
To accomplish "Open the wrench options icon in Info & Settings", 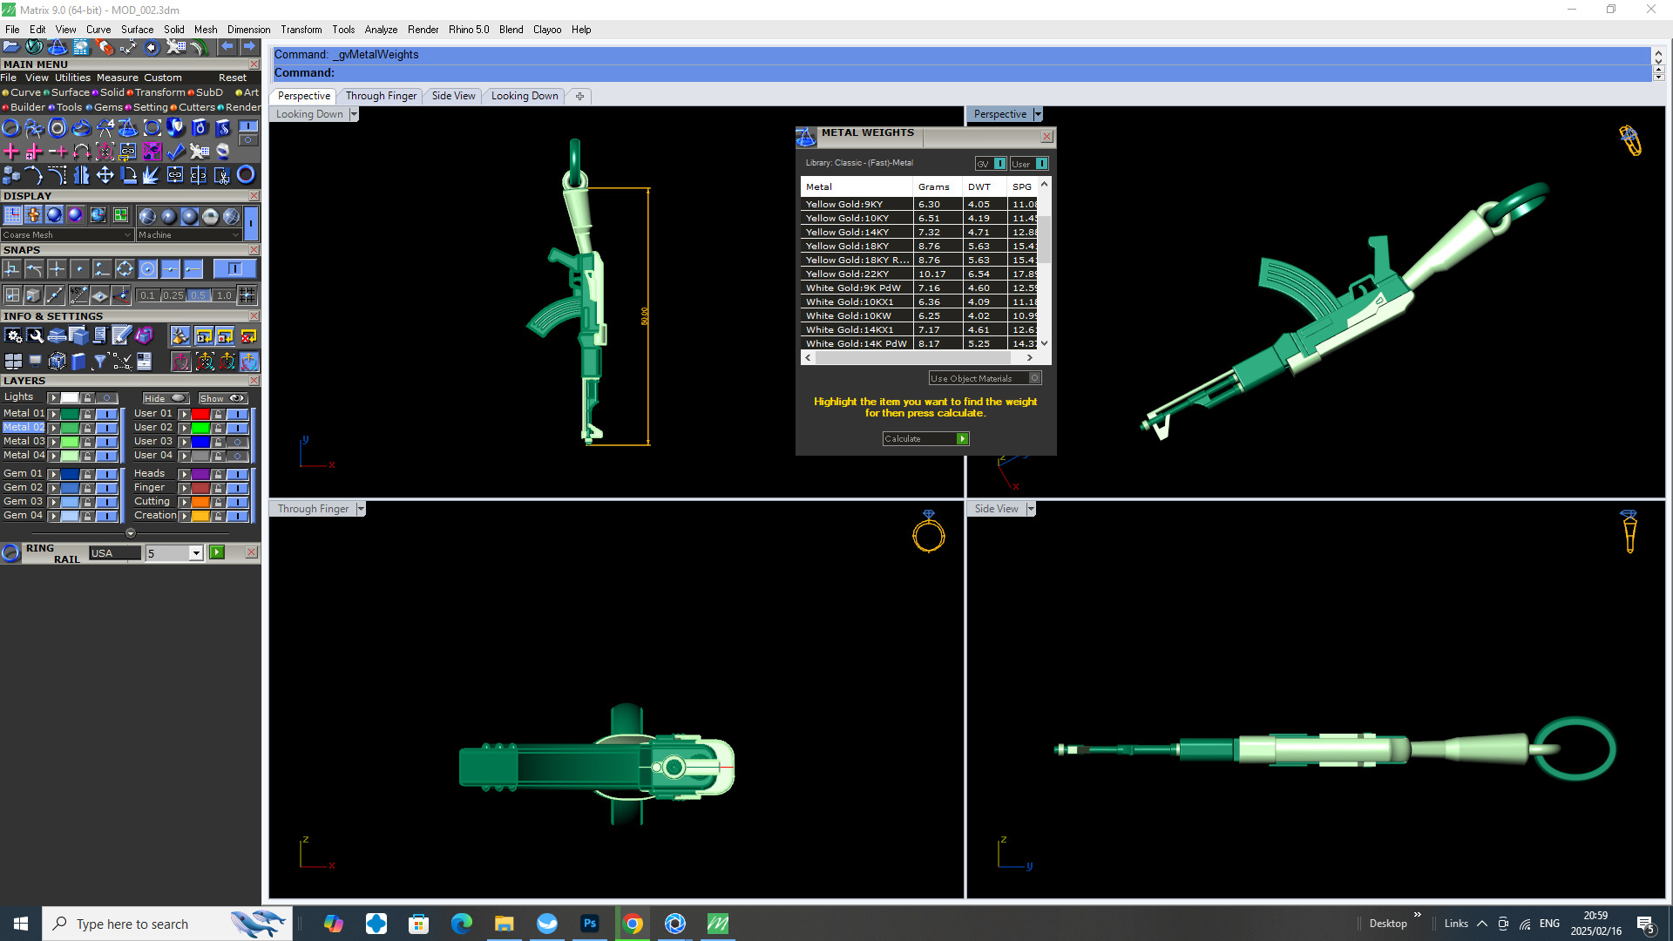I will coord(35,335).
